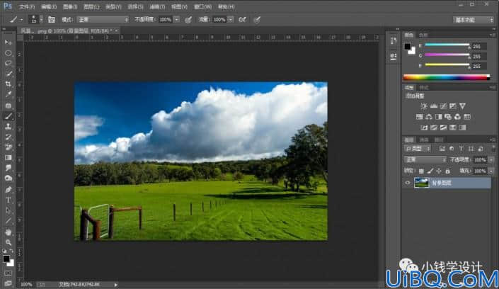Image resolution: width=499 pixels, height=289 pixels.
Task: Toggle the Brush panel button in the options bar
Action: tap(52, 20)
